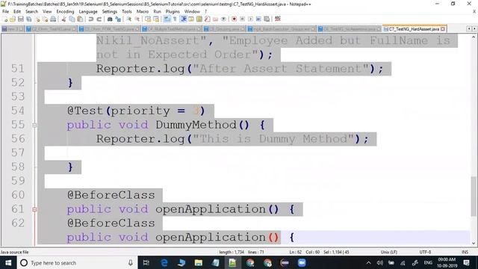Open the Zoom app from the taskbar
478x269 pixels.
coord(302,263)
